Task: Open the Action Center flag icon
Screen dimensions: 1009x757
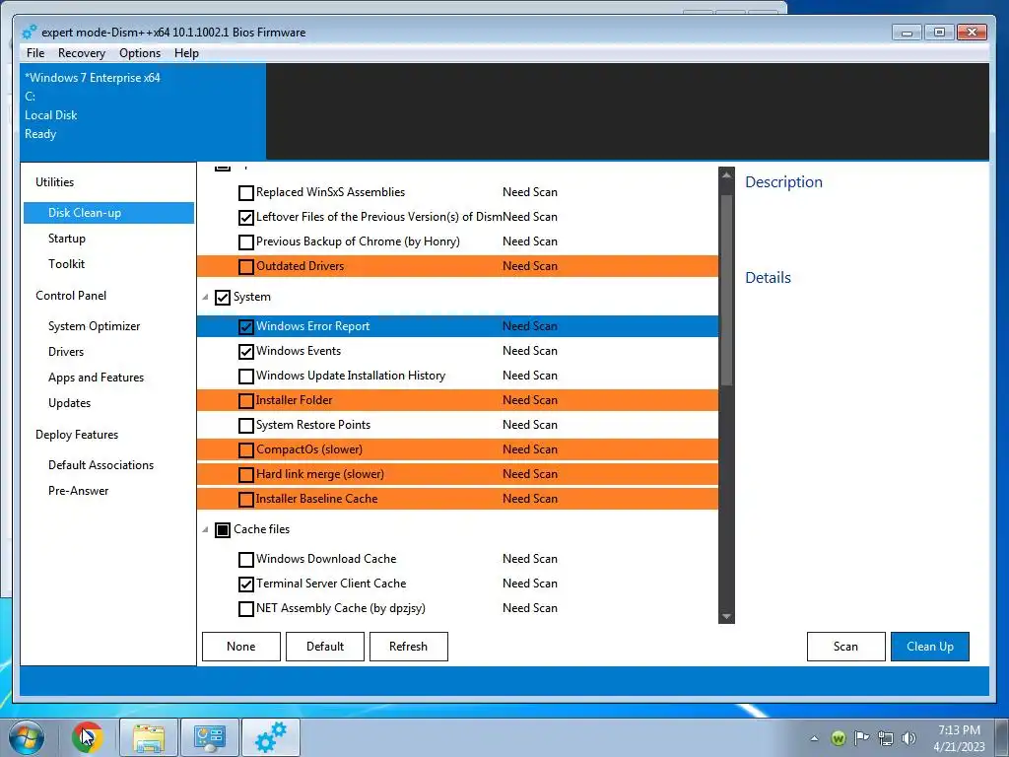Action: (861, 738)
